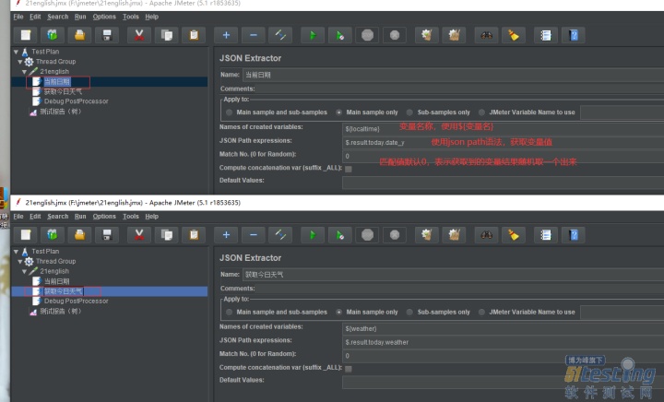
Task: Click Help question icon in lower toolbar
Action: click(574, 235)
